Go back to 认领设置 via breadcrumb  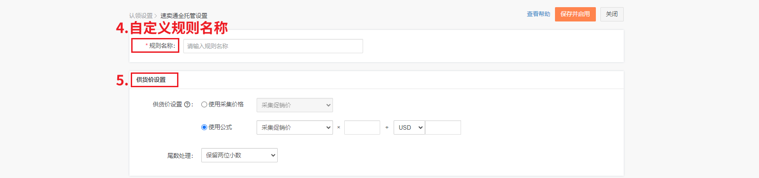(141, 16)
